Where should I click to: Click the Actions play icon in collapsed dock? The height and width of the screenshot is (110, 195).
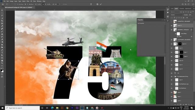point(168,13)
